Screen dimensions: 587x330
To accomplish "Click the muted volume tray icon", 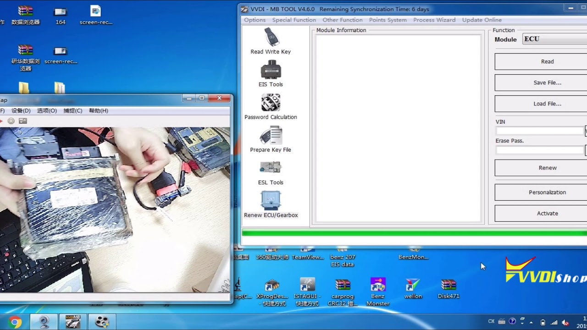I will (565, 322).
